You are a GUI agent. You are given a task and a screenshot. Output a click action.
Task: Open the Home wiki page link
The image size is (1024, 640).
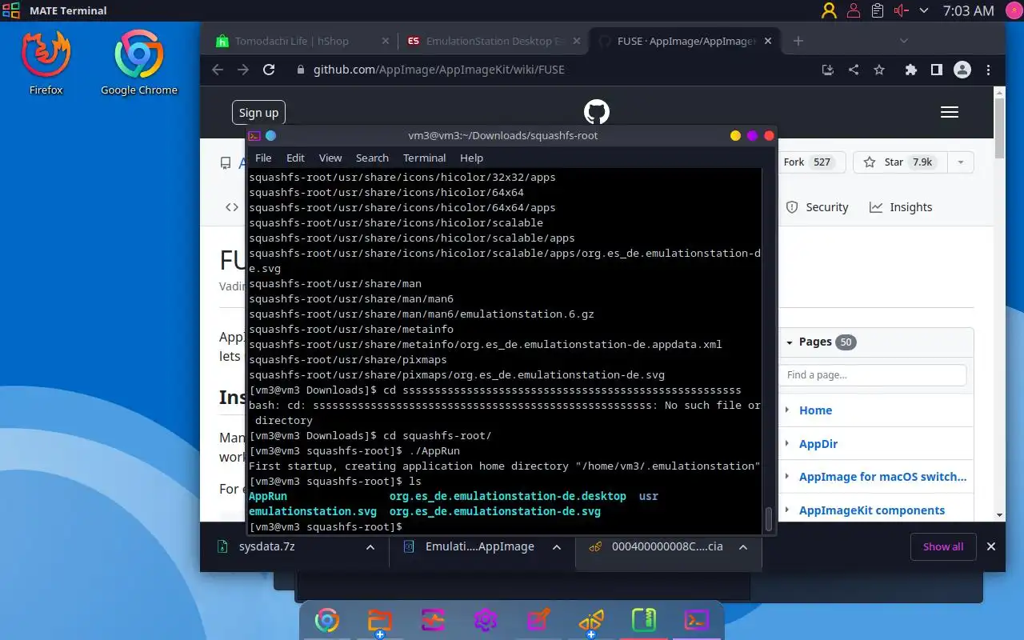click(x=815, y=410)
